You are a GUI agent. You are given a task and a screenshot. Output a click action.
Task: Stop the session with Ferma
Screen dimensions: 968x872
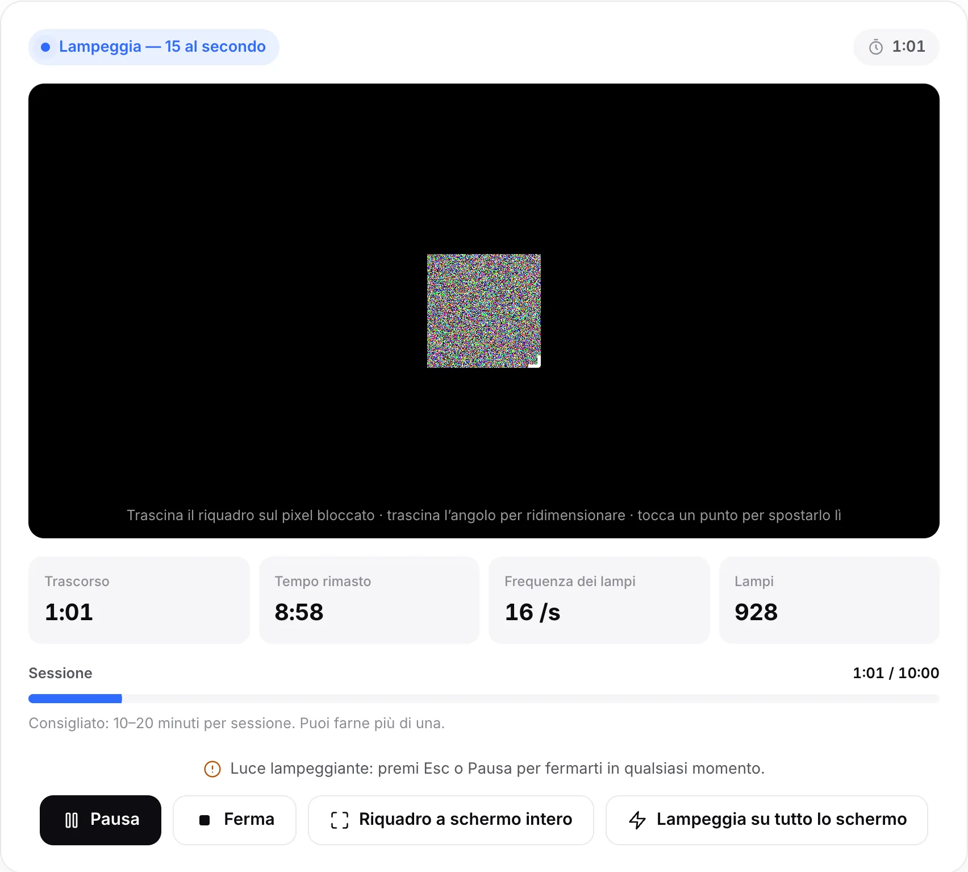click(235, 820)
